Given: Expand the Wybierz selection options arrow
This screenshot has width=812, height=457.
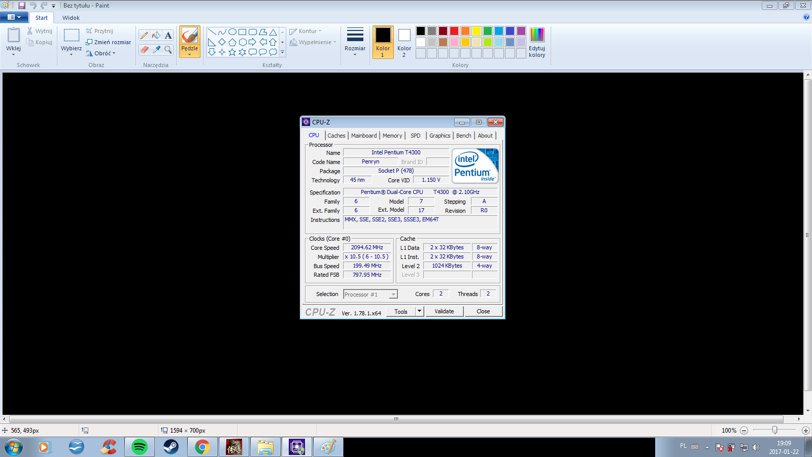Looking at the screenshot, I should (x=72, y=55).
